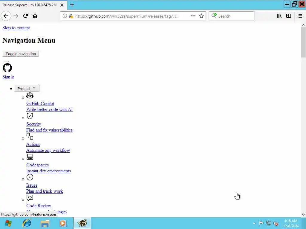The width and height of the screenshot is (306, 229).
Task: Click the browser Search field
Action: [232, 16]
